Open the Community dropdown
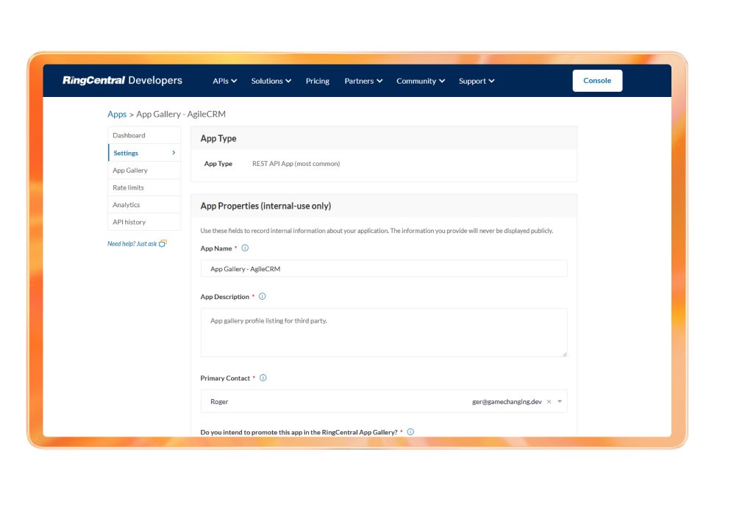 420,81
